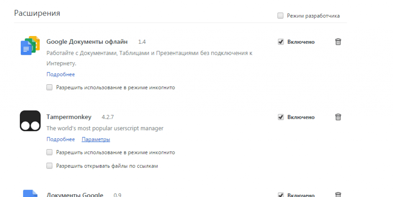Screen dimensions: 393x197
Task: Click the Документы Google extension name
Action: [x=75, y=194]
